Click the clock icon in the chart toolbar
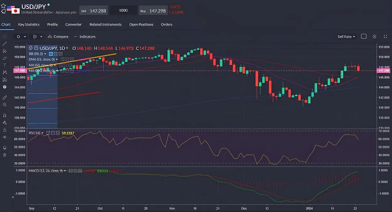This screenshot has height=212, width=392. point(374,37)
